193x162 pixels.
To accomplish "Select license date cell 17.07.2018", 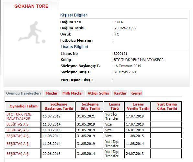I will point(138,124).
